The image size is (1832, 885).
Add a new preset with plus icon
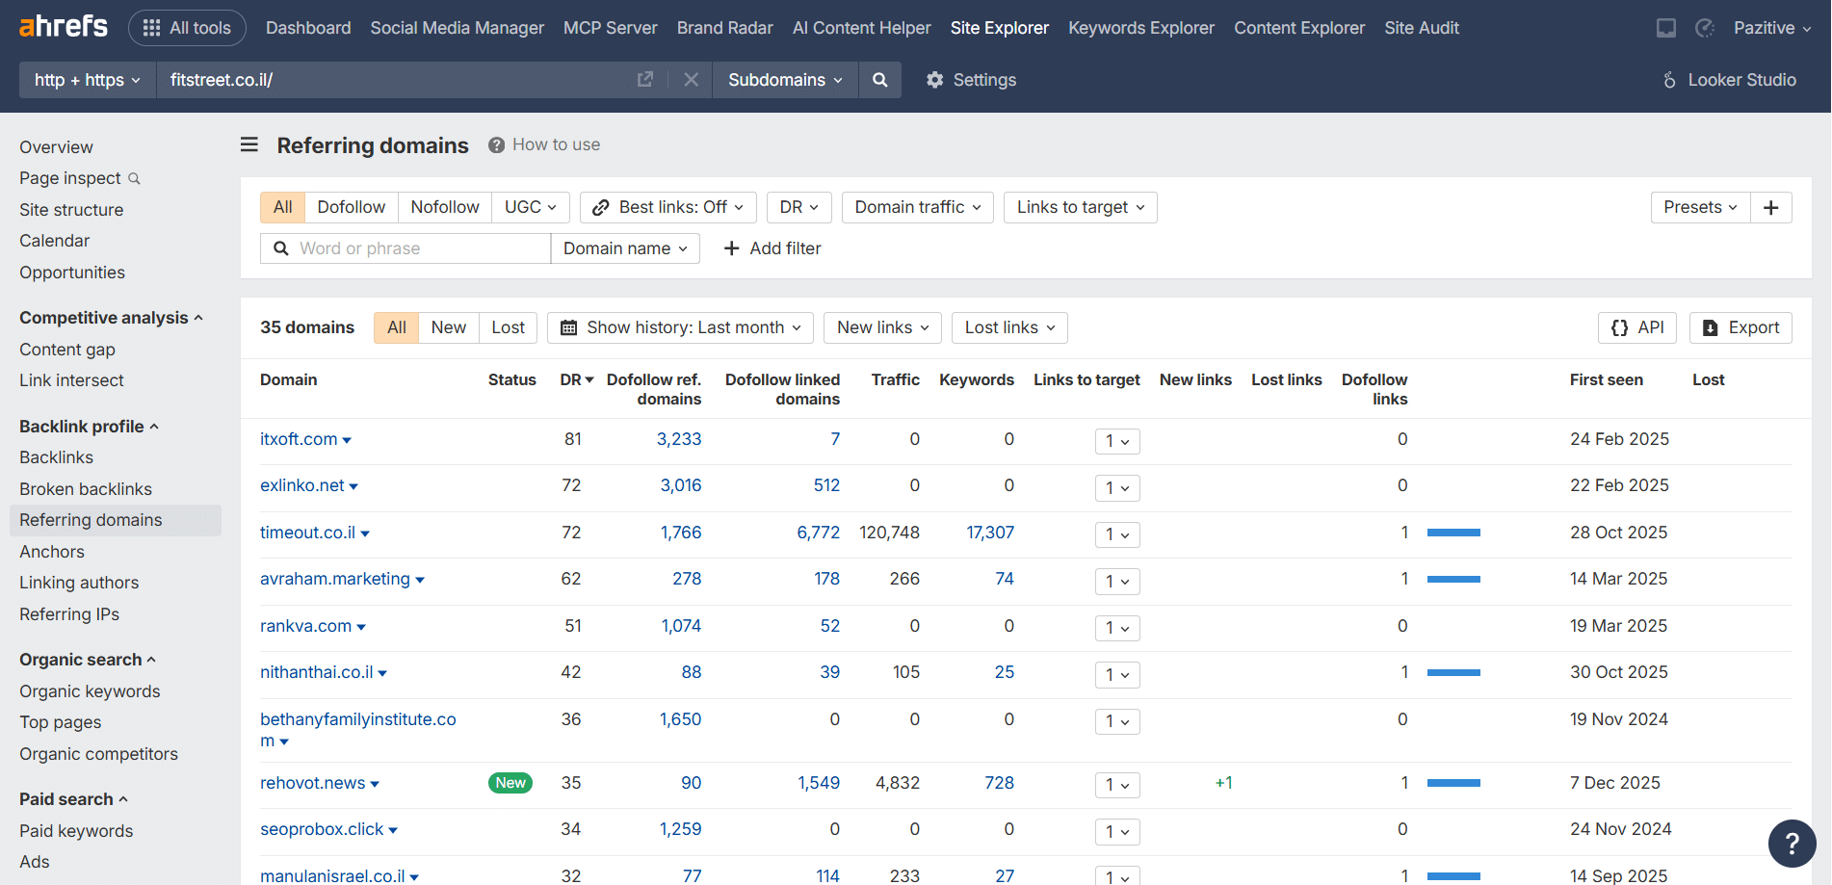coord(1771,207)
